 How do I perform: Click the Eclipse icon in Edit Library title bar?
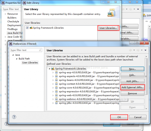click(x=24, y=3)
